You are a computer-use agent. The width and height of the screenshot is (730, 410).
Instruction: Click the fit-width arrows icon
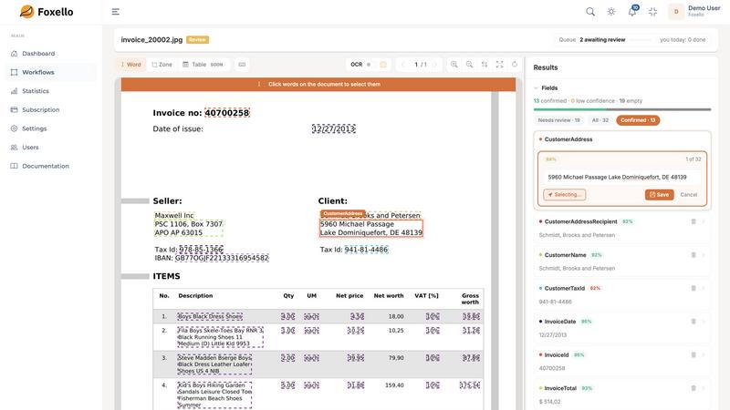pyautogui.click(x=485, y=65)
